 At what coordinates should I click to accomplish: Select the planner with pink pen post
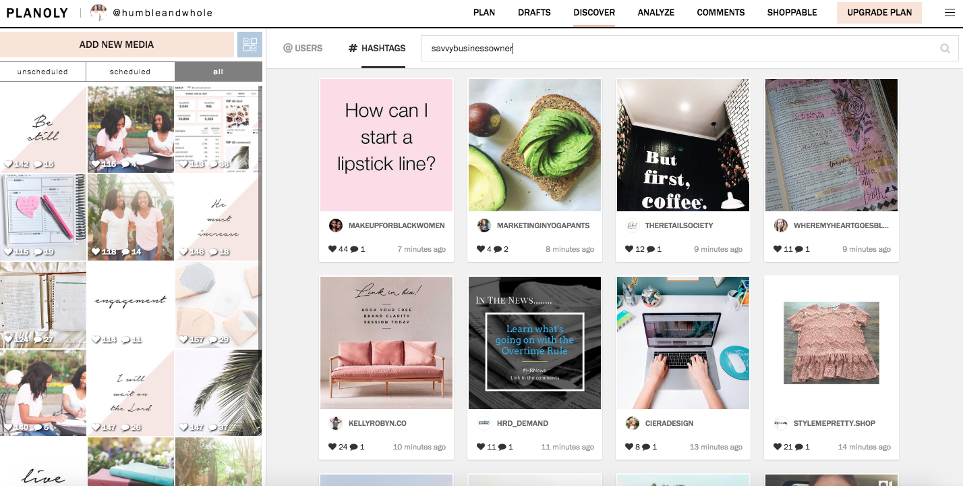pos(43,217)
